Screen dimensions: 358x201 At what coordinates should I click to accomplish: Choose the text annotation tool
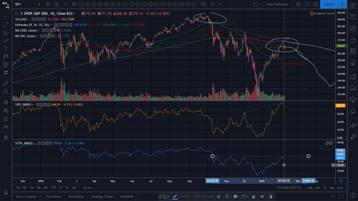click(x=6, y=49)
